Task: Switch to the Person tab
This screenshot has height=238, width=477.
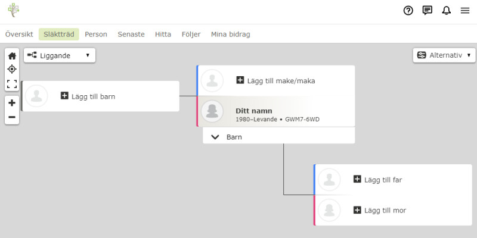Action: 96,35
